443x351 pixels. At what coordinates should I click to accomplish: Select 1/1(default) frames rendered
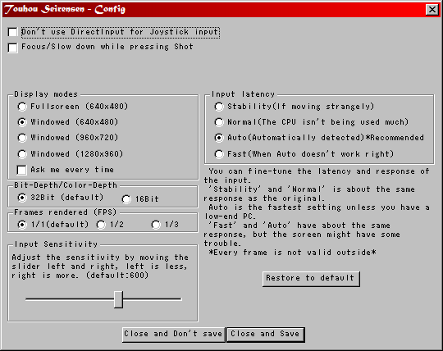tap(22, 225)
